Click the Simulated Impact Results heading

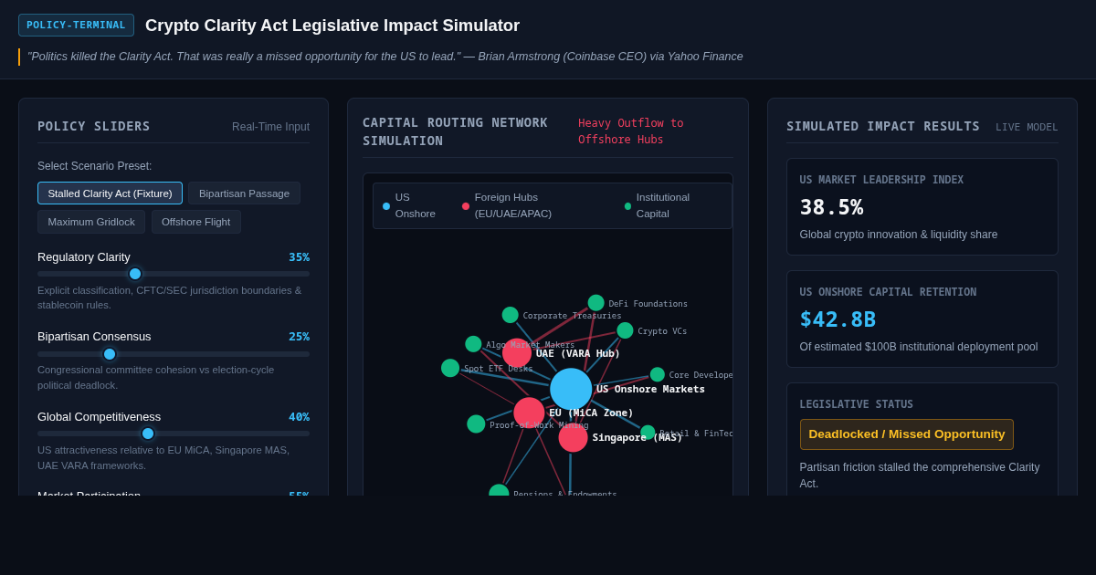click(883, 126)
